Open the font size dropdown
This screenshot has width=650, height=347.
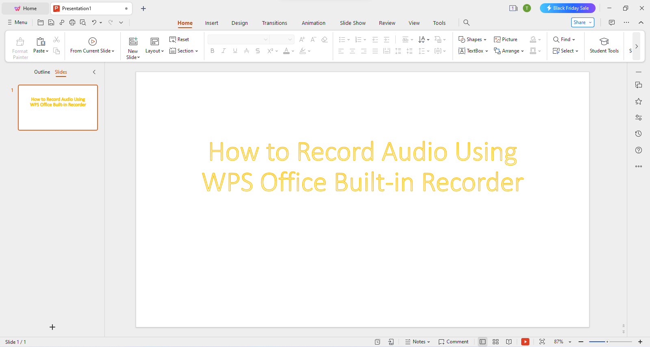[x=282, y=39]
